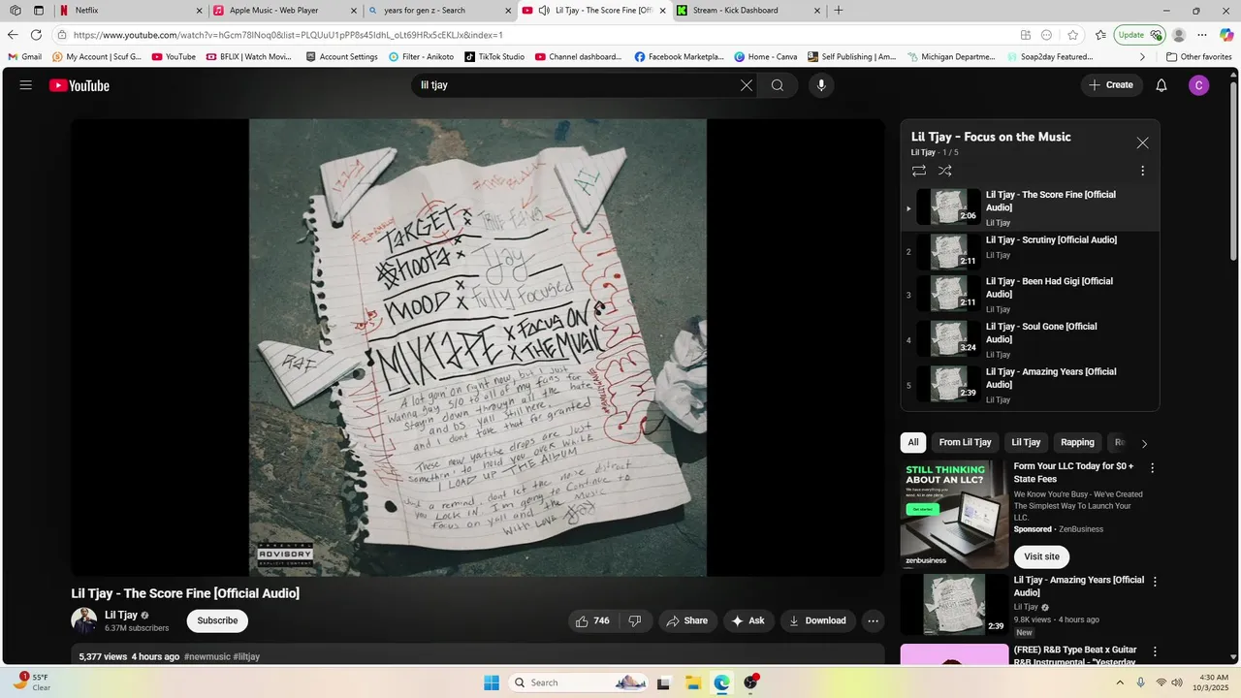1241x698 pixels.
Task: Select the Rapping chip
Action: coord(1077,443)
